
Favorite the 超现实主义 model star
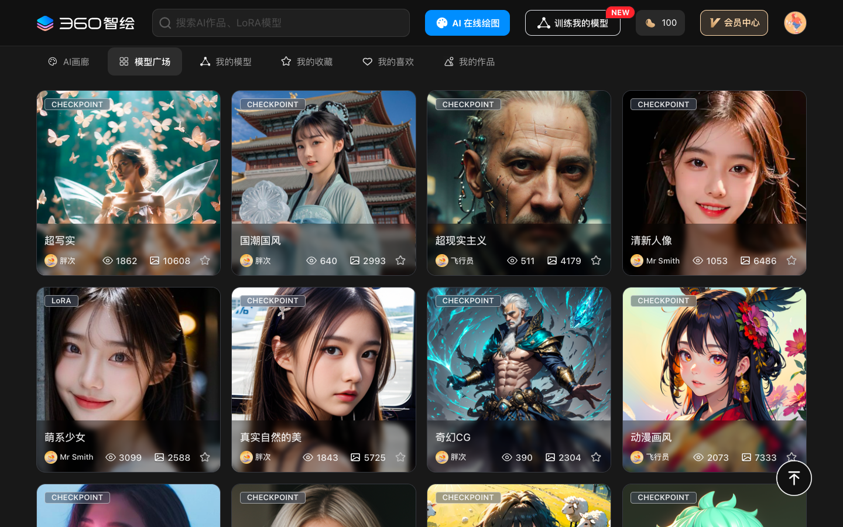pos(596,260)
